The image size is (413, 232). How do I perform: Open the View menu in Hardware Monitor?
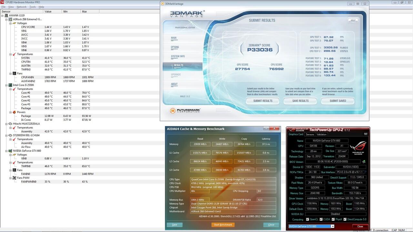(11, 7)
